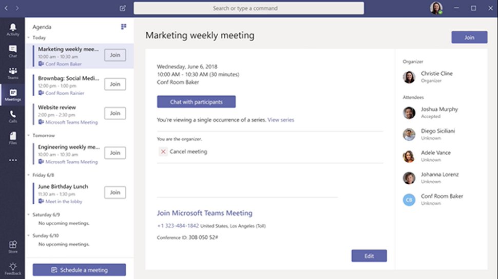Collapse the Sunday 6/10 section
This screenshot has width=498, height=279.
29,235
